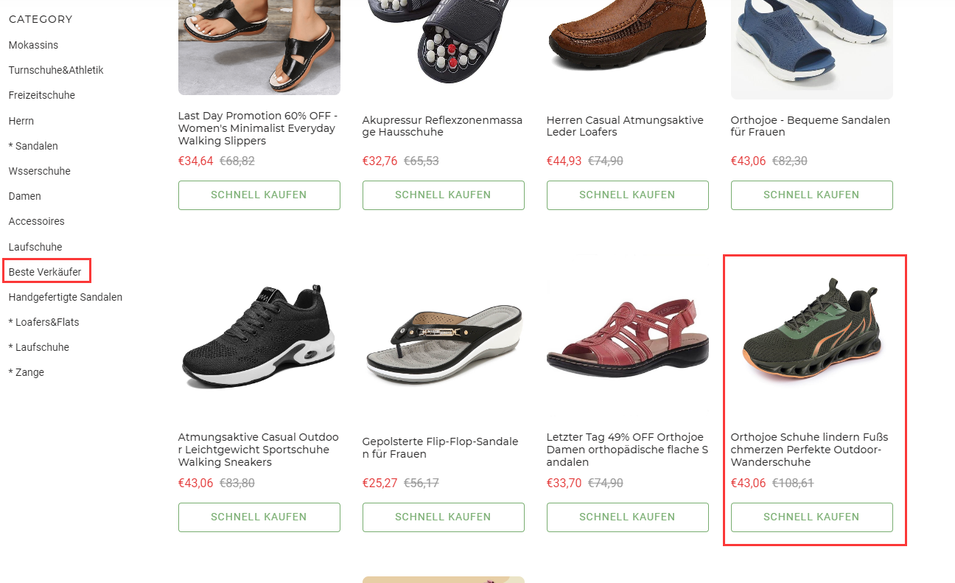Open the brown leather loafer image

tap(627, 37)
